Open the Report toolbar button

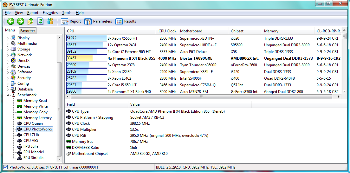(71, 21)
